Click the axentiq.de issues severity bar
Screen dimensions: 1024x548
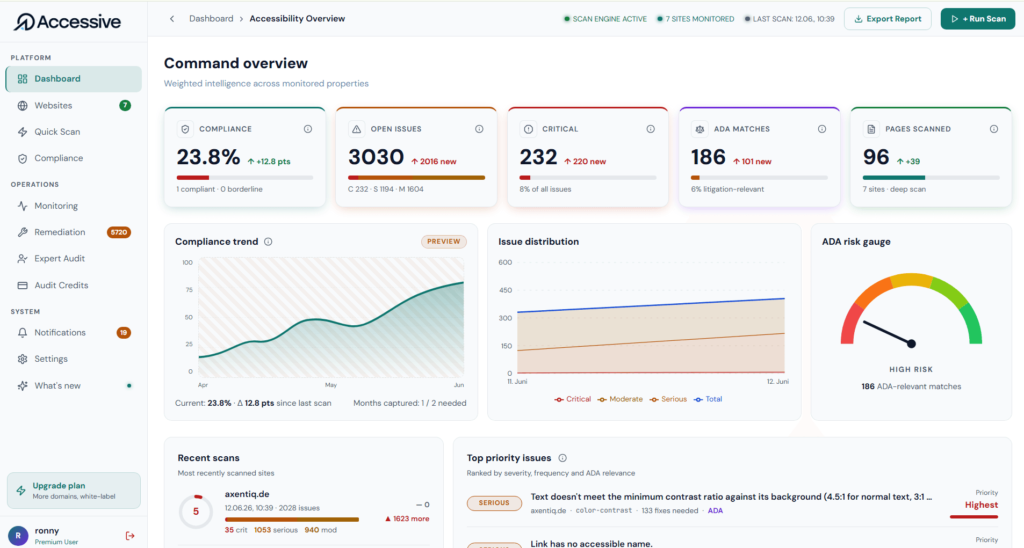coord(292,520)
